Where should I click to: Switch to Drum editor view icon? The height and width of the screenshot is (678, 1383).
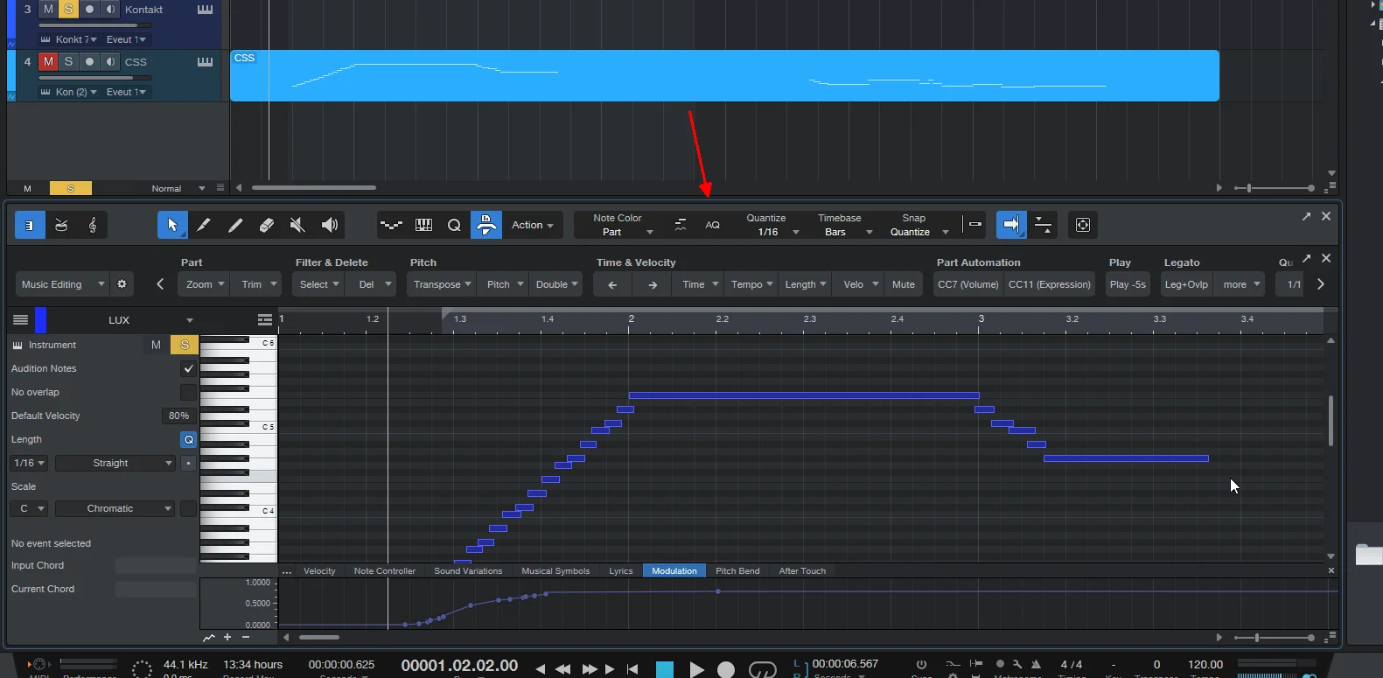click(61, 225)
